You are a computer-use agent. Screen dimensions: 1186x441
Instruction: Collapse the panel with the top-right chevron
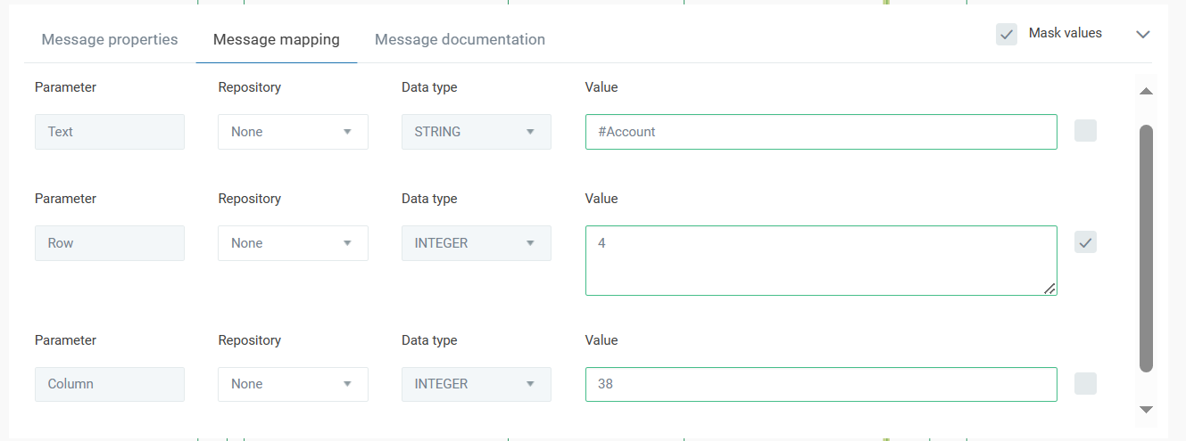point(1143,34)
